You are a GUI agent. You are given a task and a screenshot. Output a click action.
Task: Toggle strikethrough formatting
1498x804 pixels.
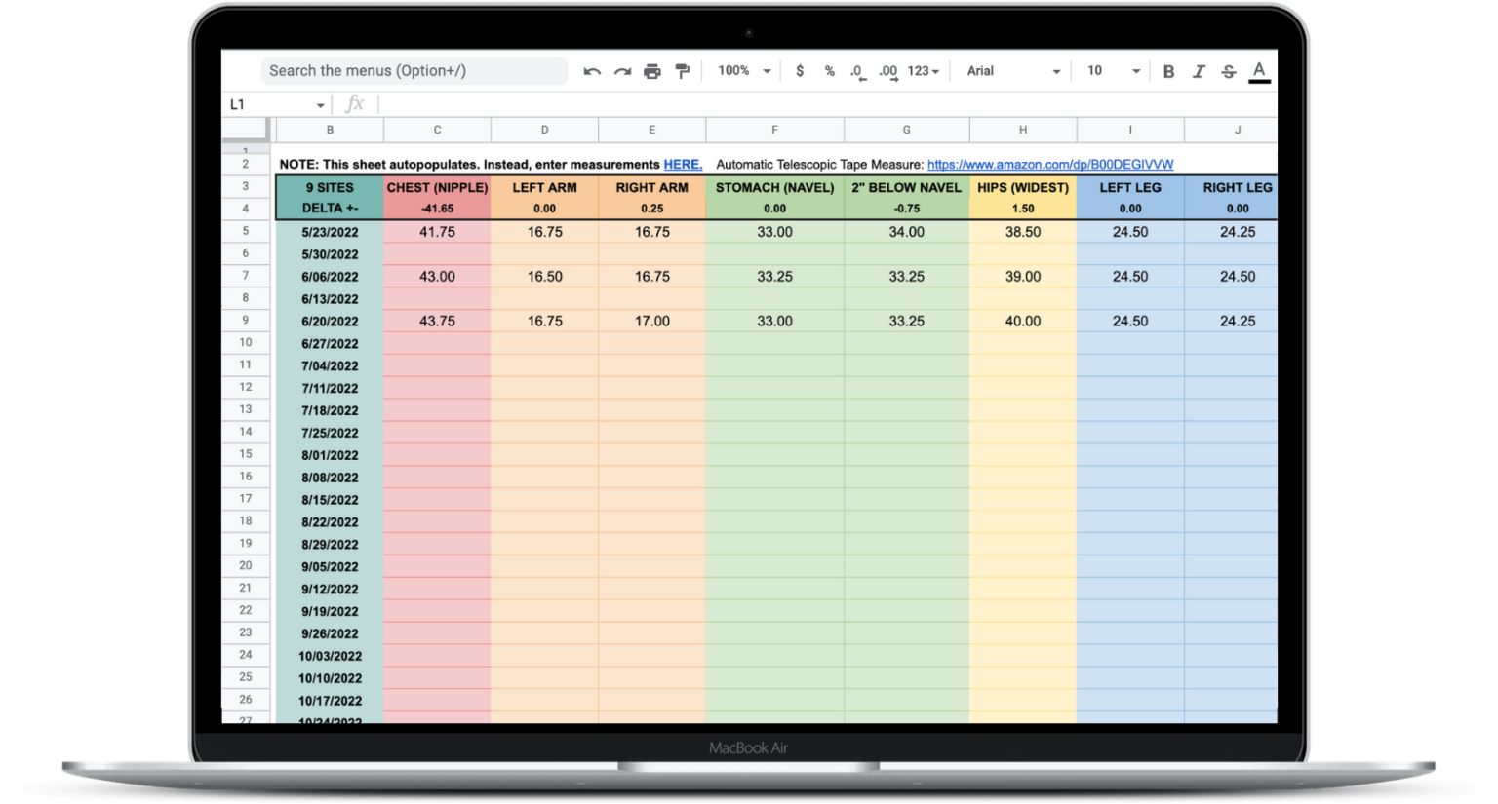1228,70
